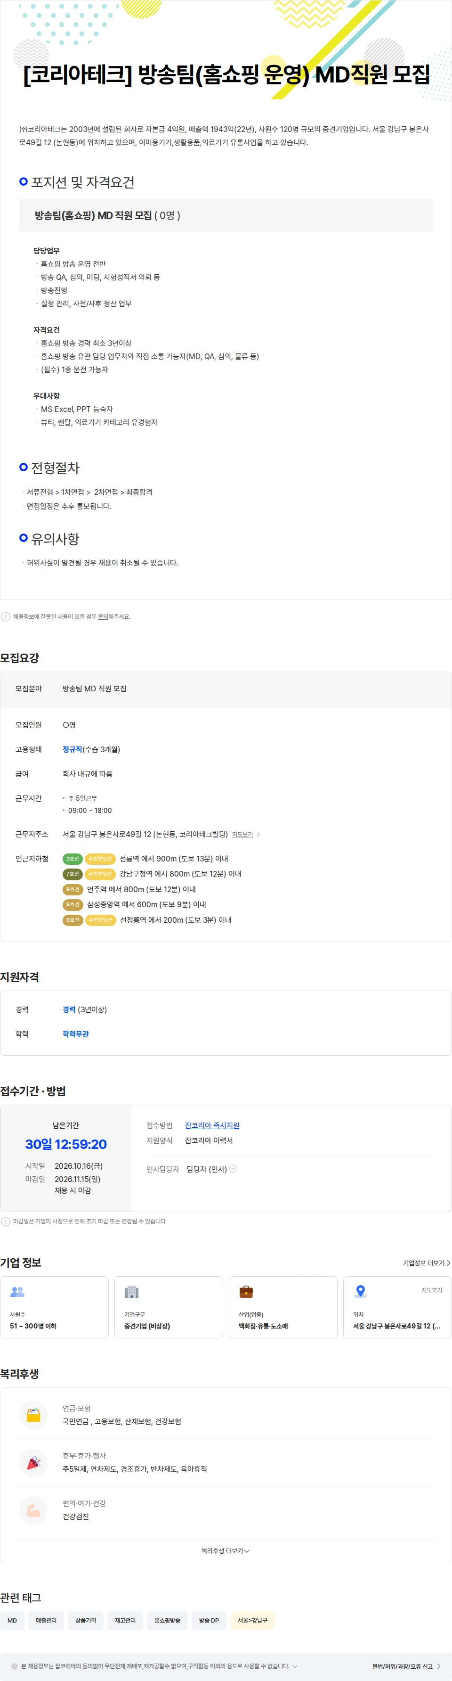
Task: Click the arrow next to 불법/허위/과장/오류 신고
Action: 438,1666
